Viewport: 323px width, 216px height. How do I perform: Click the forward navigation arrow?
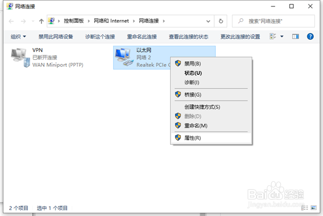(x=23, y=21)
